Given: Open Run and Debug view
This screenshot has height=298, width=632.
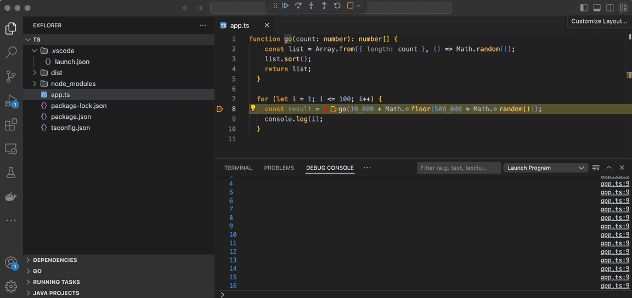Looking at the screenshot, I should tap(11, 101).
